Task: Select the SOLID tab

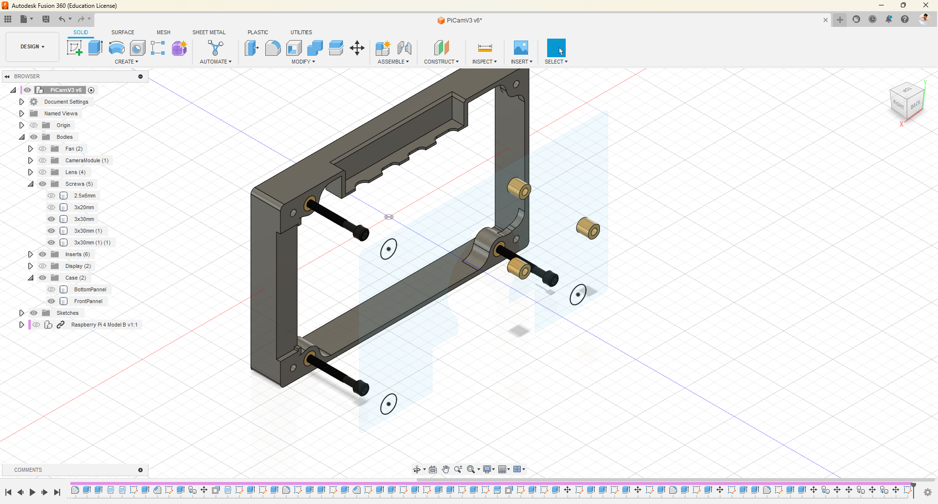Action: click(81, 32)
